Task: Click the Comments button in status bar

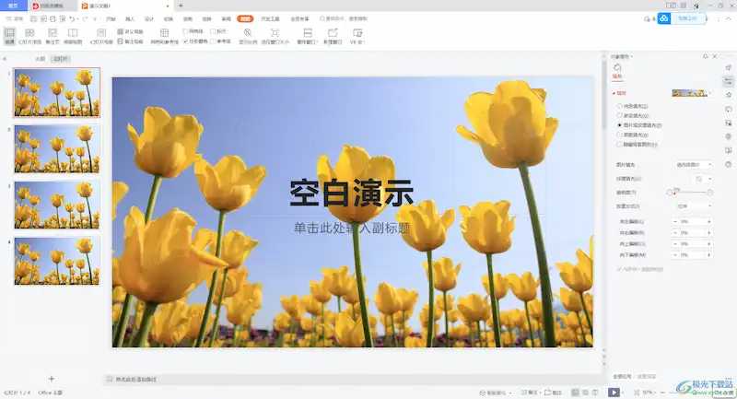Action: coord(554,393)
